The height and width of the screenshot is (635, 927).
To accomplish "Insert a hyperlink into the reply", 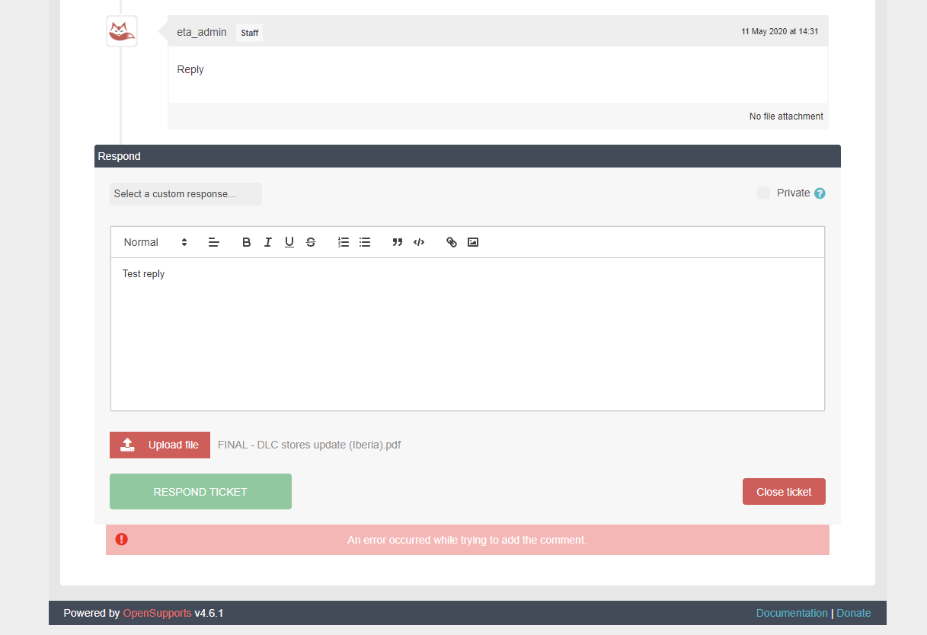I will (x=451, y=241).
